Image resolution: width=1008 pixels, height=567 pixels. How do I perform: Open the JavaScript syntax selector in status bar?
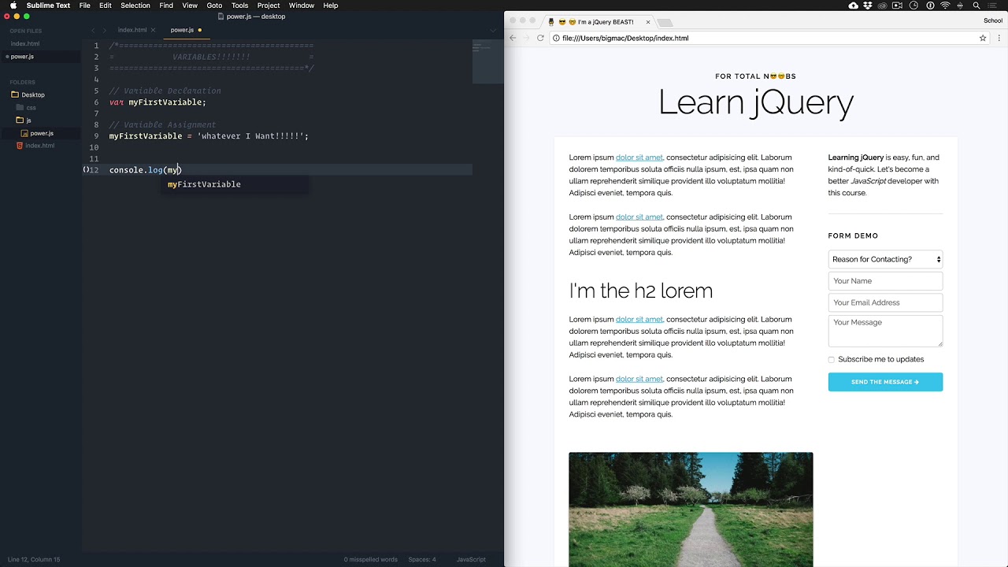tap(471, 559)
